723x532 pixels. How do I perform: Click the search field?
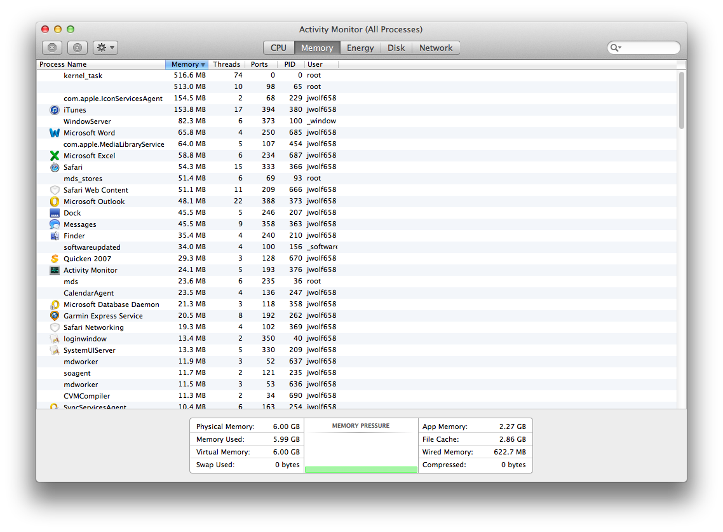click(644, 48)
